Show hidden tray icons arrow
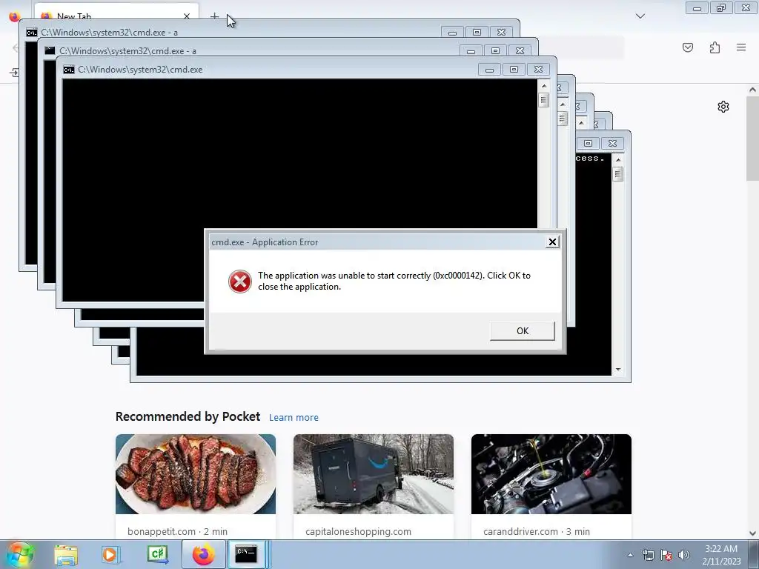 click(630, 555)
